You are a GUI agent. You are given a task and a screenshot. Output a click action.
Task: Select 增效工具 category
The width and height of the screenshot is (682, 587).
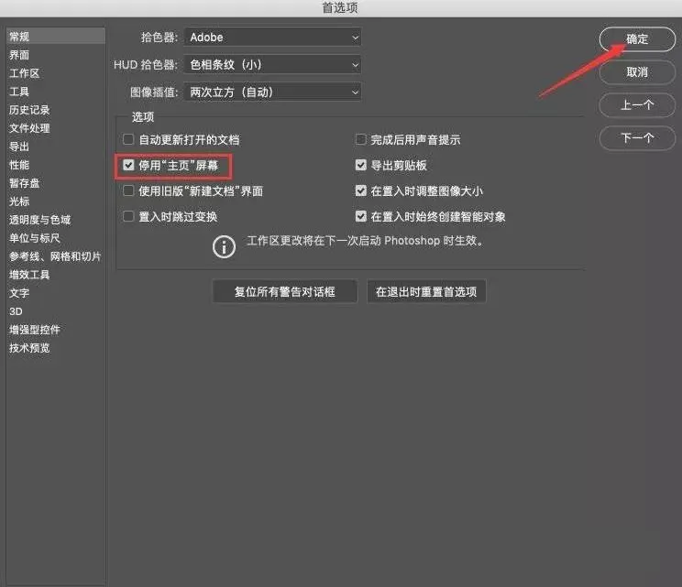point(29,275)
